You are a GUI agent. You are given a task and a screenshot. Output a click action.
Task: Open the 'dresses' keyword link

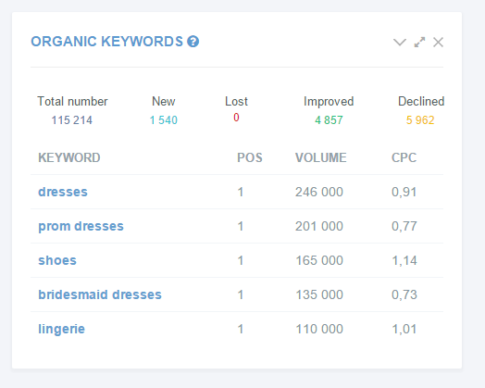coord(63,192)
